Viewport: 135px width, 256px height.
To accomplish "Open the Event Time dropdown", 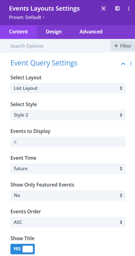I will point(68,169).
